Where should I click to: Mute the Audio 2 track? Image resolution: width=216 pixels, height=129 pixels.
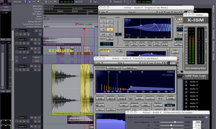tap(35, 40)
